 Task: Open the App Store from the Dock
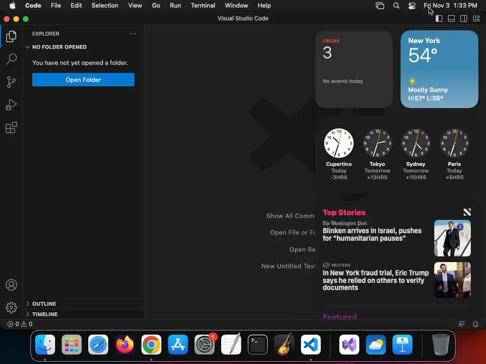point(178,345)
